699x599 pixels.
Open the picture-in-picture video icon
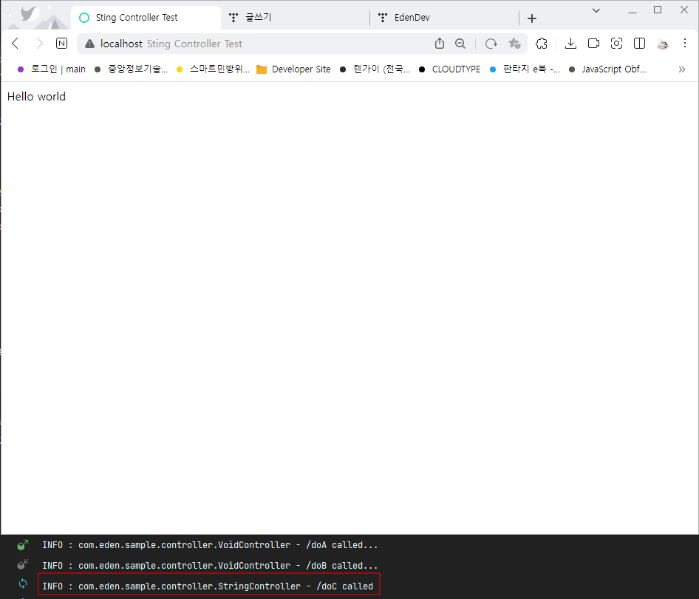[593, 44]
